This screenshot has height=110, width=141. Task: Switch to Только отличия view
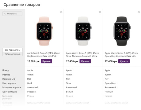(x=13, y=54)
